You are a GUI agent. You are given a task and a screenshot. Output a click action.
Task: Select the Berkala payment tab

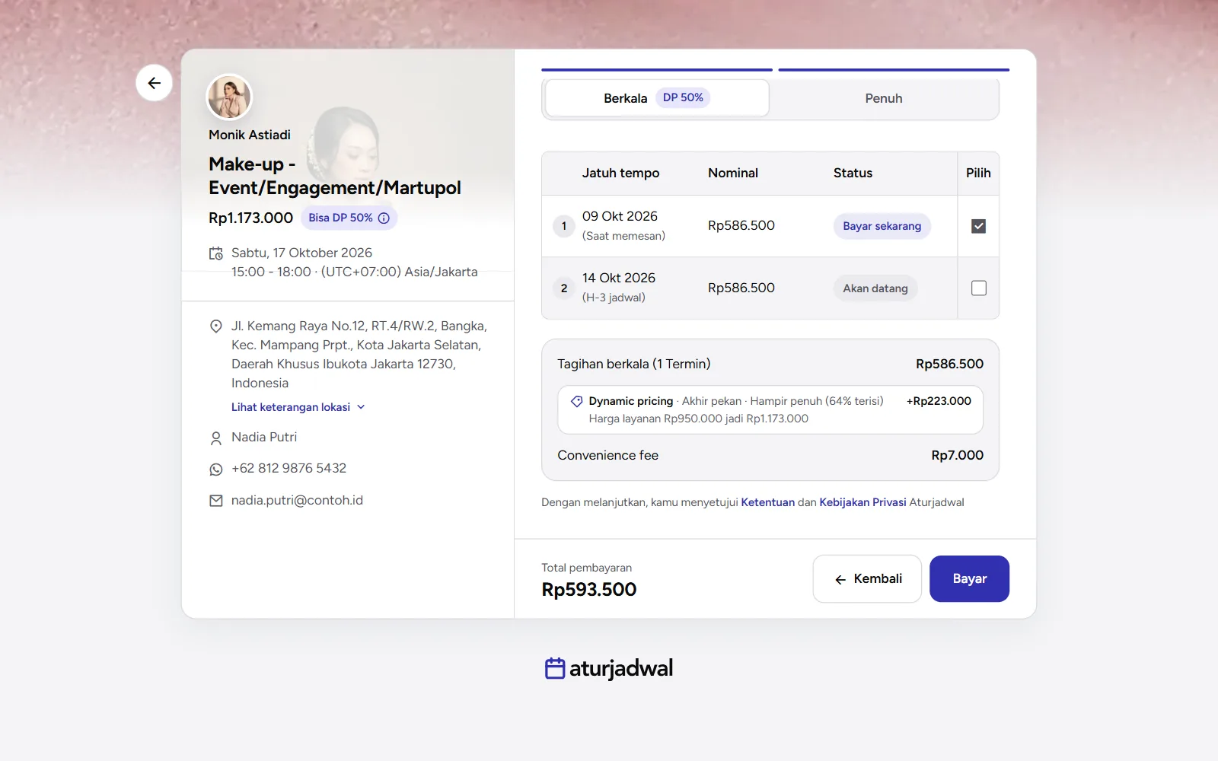point(657,98)
